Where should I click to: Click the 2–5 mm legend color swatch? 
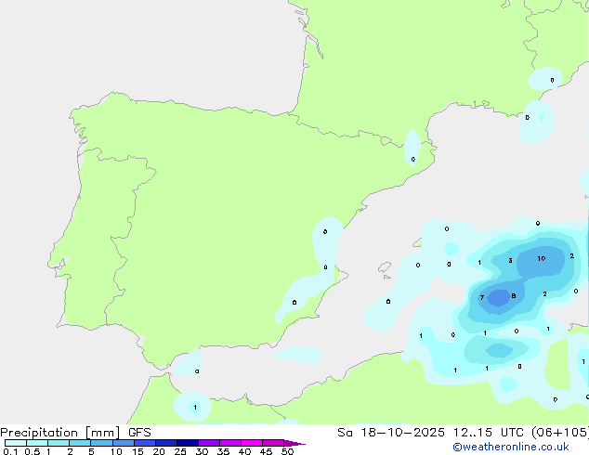tap(80, 443)
